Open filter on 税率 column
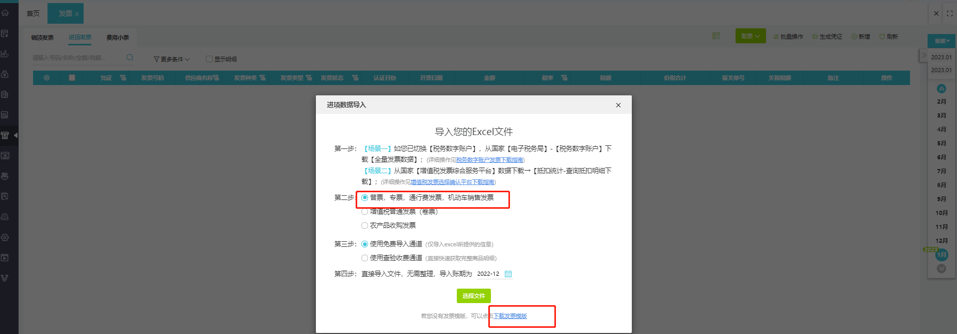This screenshot has width=957, height=334. [564, 78]
